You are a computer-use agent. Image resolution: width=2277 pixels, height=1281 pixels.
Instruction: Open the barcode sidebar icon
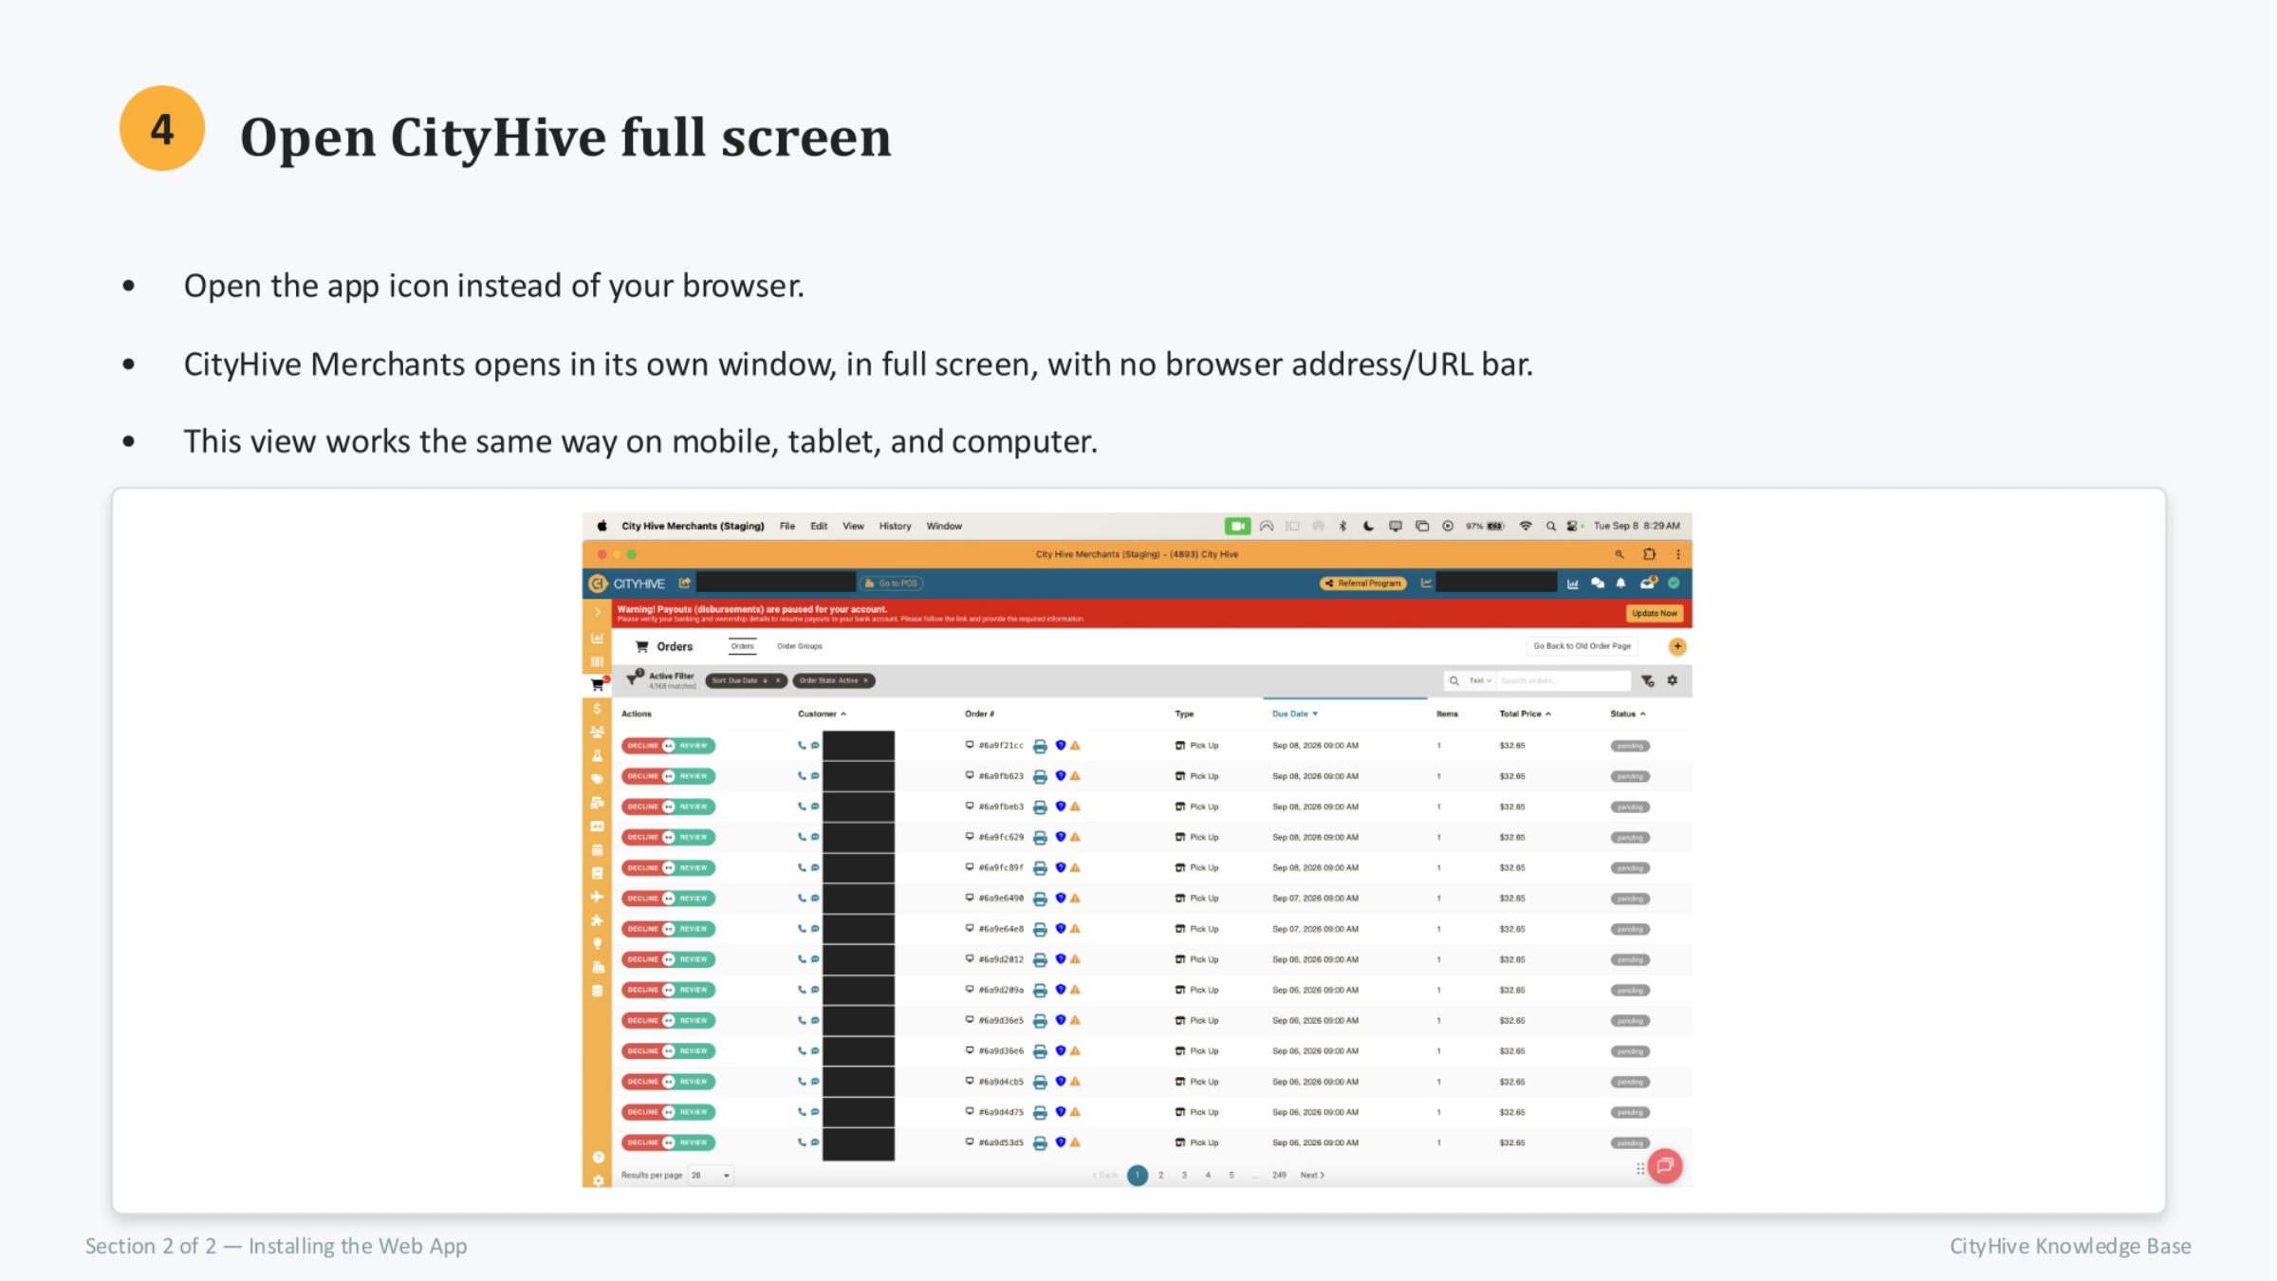point(598,661)
